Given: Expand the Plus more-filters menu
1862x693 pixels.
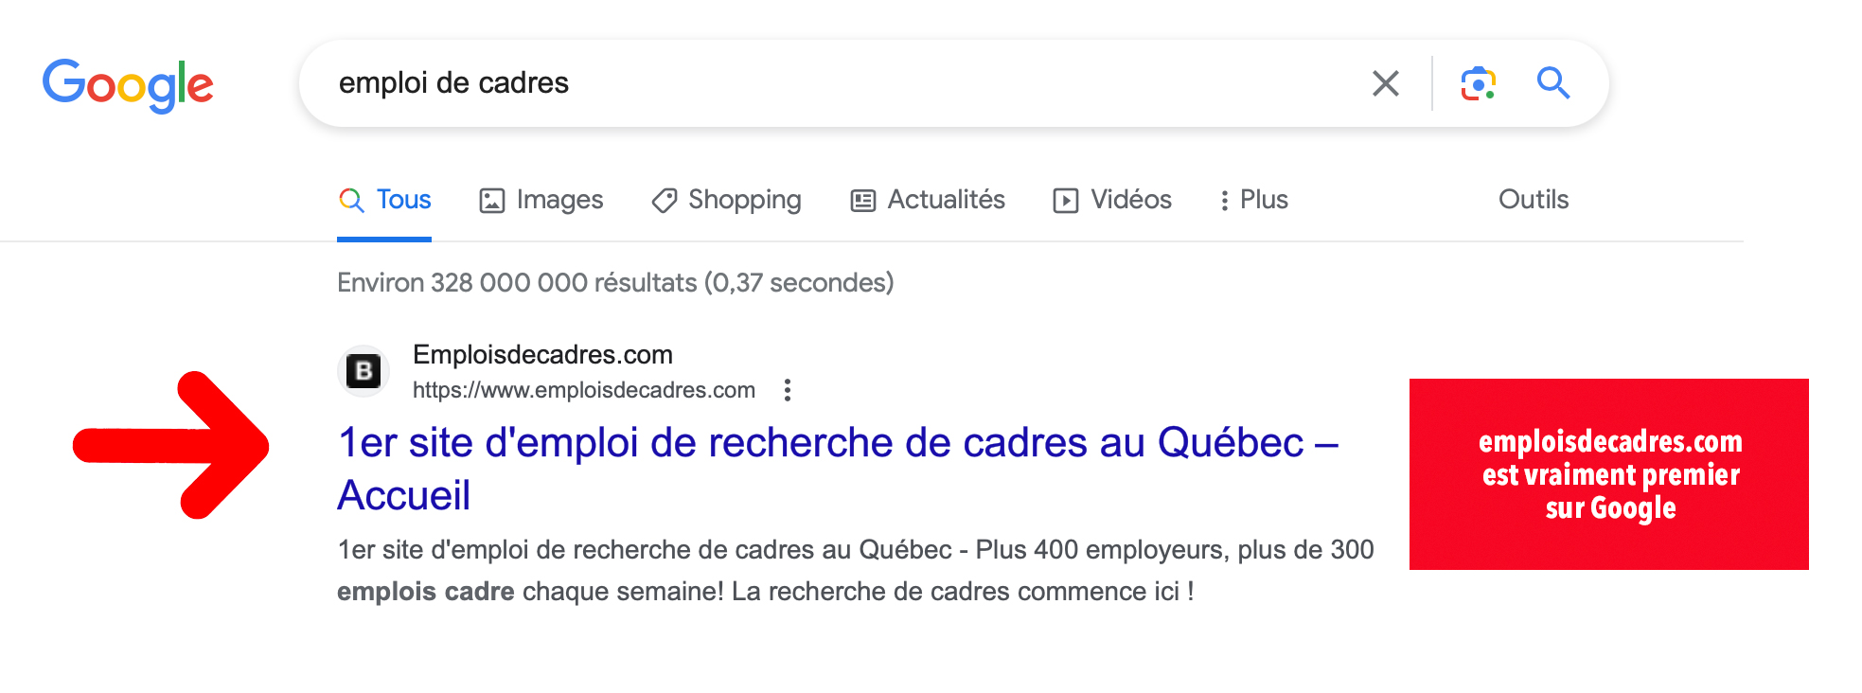Looking at the screenshot, I should pyautogui.click(x=1253, y=200).
